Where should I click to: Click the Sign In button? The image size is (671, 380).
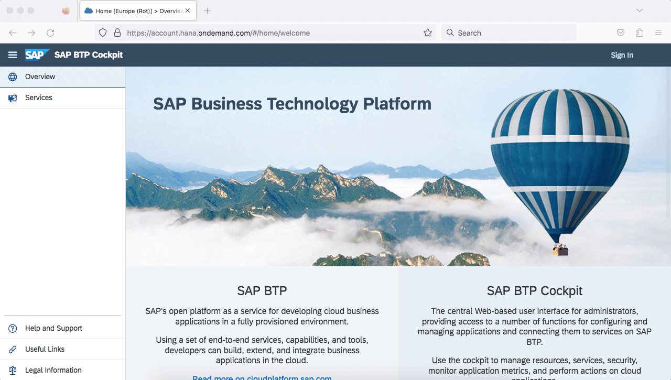click(x=622, y=55)
